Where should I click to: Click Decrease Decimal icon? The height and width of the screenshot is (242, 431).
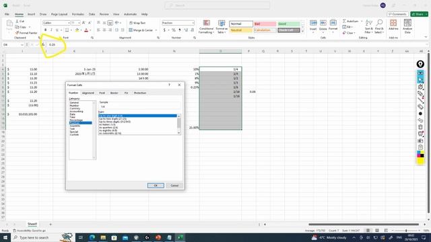coord(192,30)
